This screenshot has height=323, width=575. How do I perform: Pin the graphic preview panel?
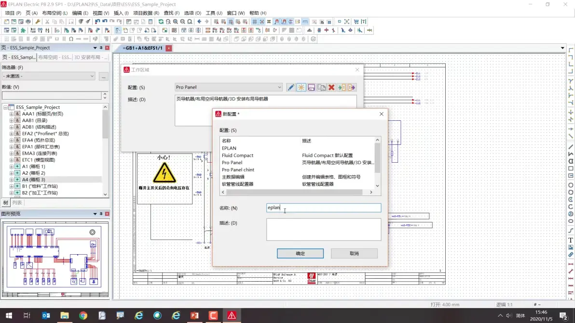[x=101, y=214]
